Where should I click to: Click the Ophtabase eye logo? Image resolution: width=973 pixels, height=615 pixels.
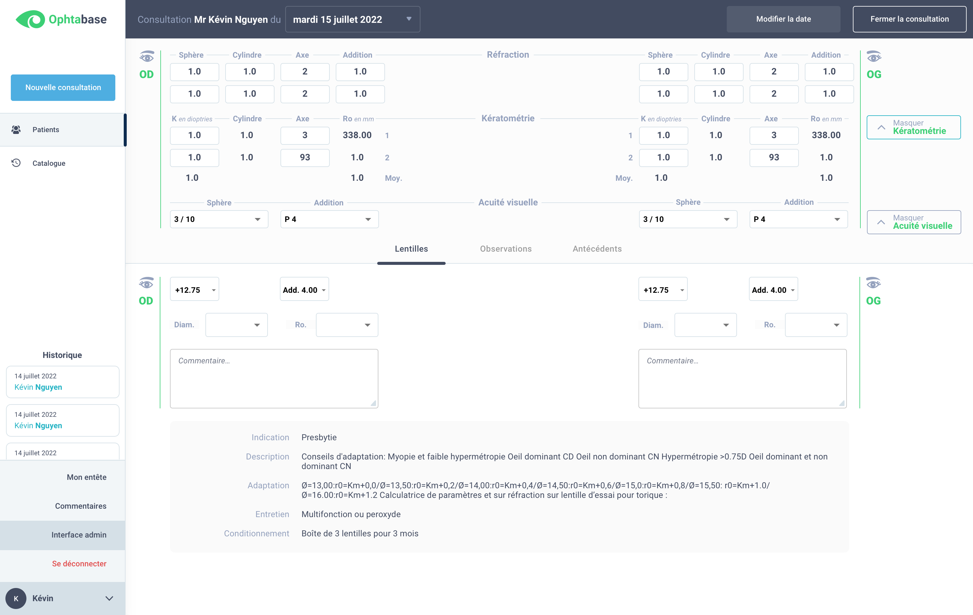31,20
